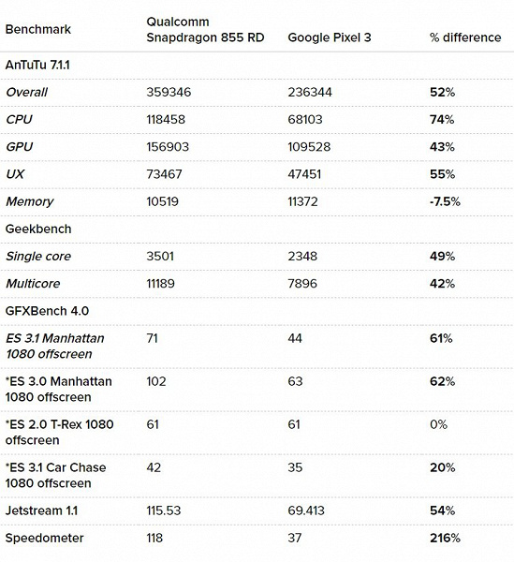Click the ES 3.0 Manhattan 62% value

point(442,381)
